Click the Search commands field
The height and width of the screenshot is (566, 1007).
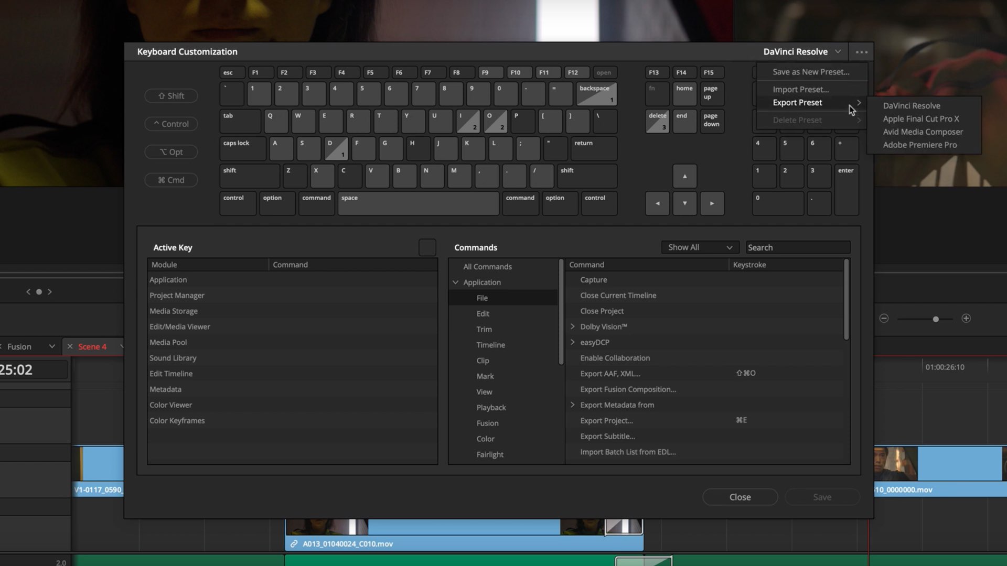(798, 247)
